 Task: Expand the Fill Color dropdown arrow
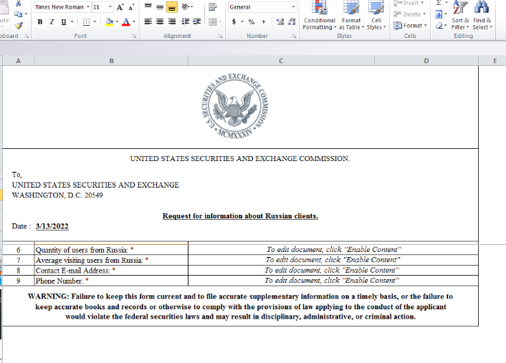pos(117,22)
